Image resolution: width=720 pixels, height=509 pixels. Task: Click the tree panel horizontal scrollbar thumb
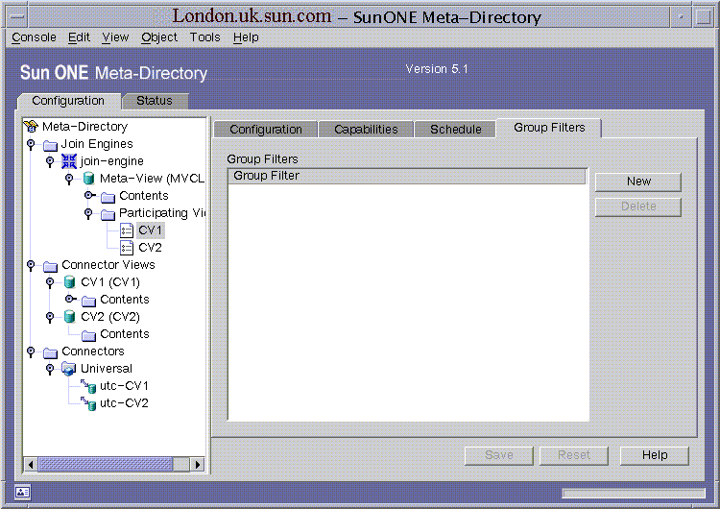(x=106, y=465)
